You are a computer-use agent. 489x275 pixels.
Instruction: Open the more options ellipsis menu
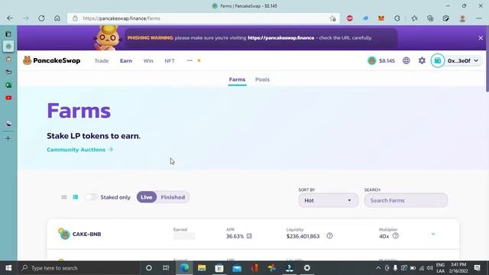point(189,60)
